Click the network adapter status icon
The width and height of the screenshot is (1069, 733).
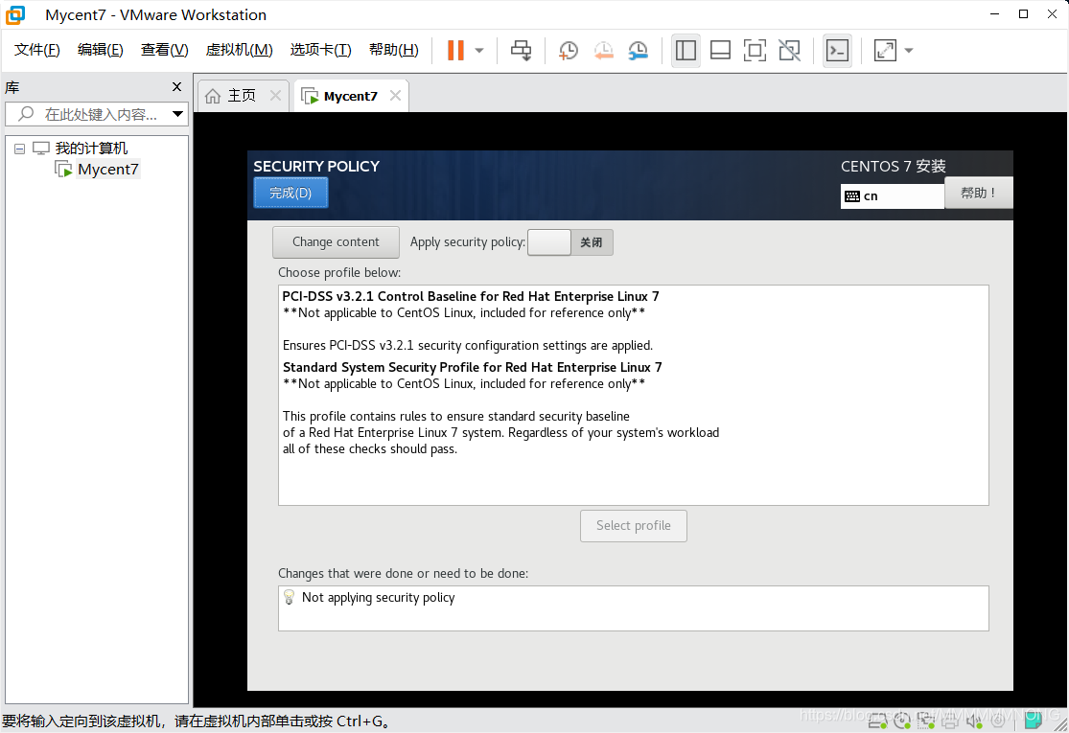926,720
